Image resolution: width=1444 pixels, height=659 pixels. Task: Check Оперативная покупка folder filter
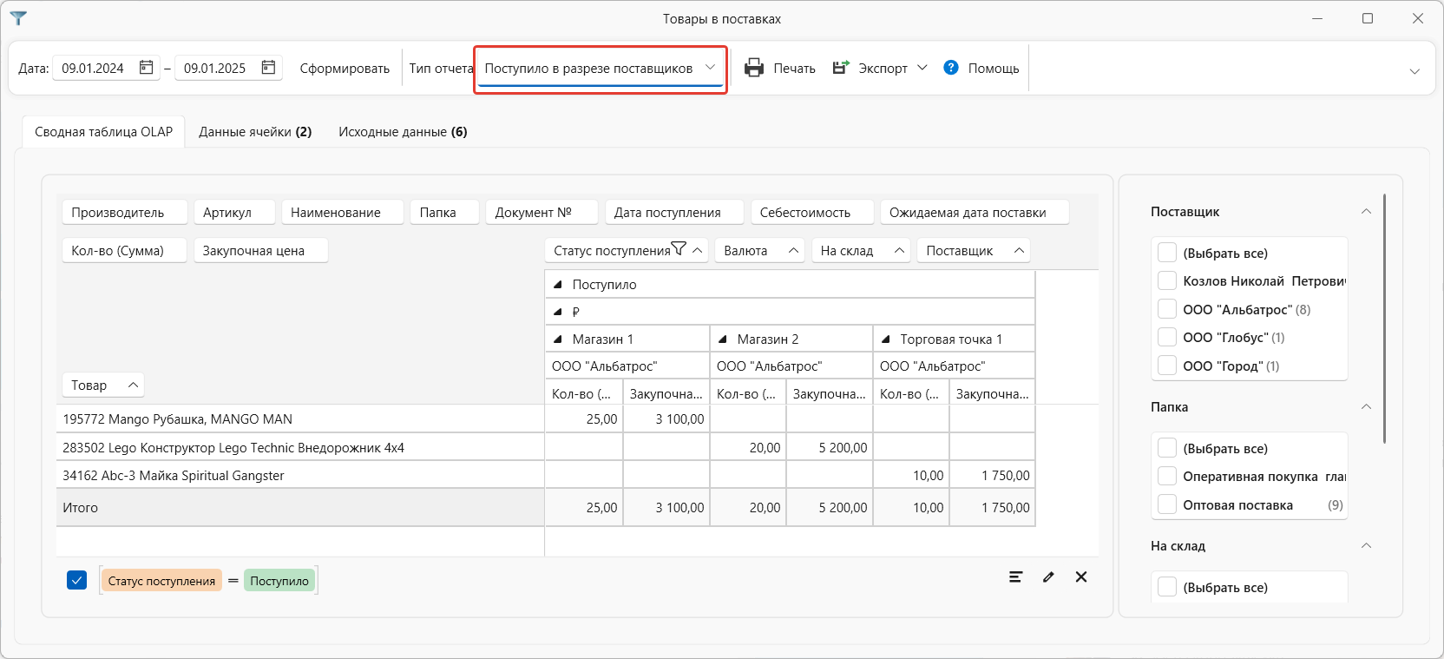[1167, 476]
